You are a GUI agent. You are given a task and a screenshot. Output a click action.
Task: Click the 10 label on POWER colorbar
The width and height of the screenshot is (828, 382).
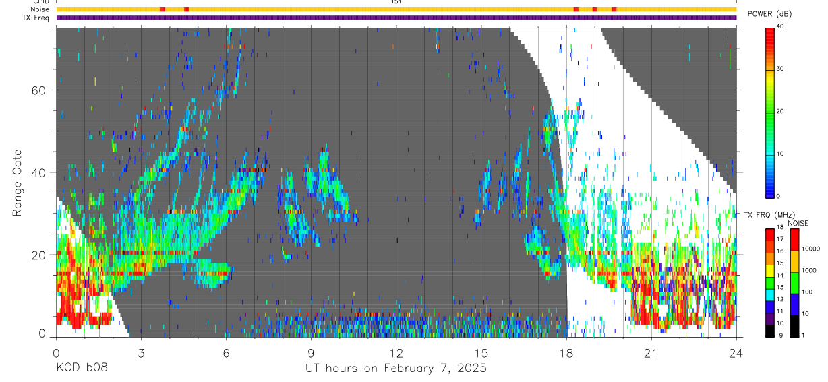coord(779,154)
